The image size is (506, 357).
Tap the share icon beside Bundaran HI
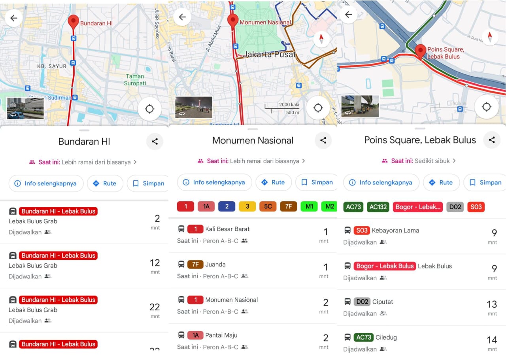[155, 142]
